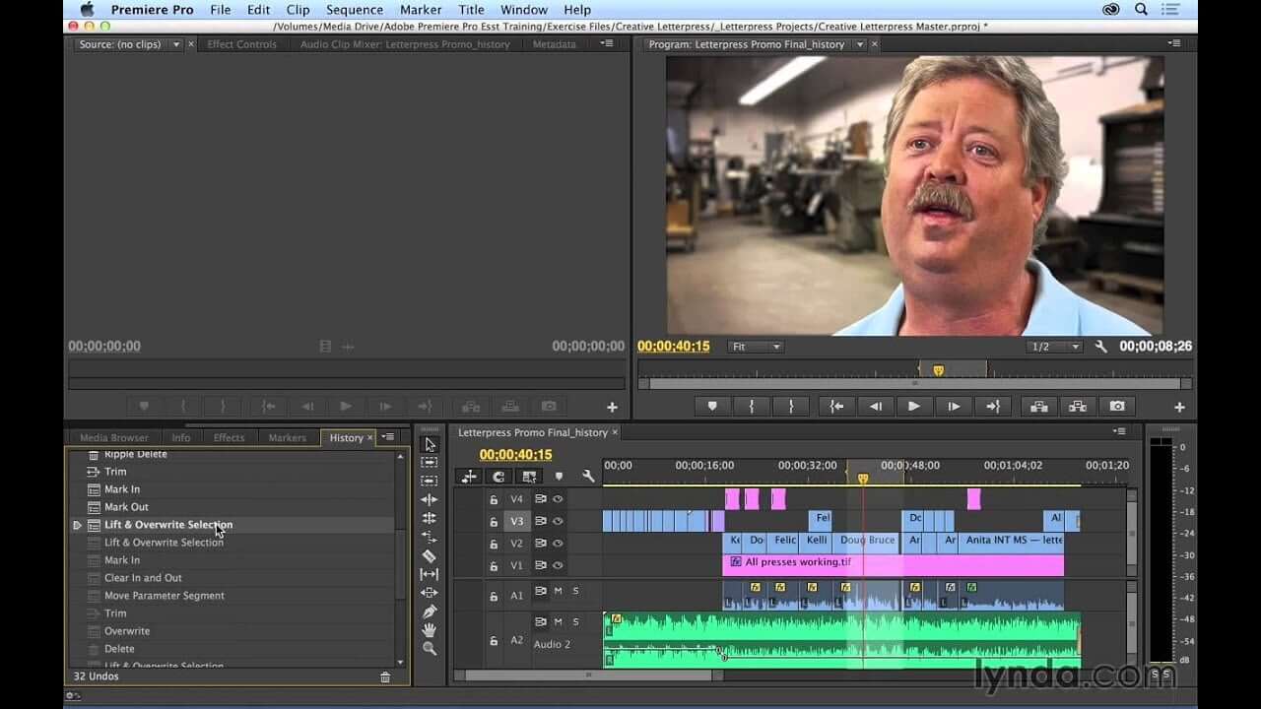Click Program monitor playhead marker
The height and width of the screenshot is (709, 1261).
[x=938, y=370]
